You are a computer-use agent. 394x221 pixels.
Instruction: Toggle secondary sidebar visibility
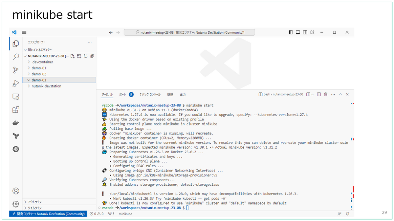[x=305, y=32]
